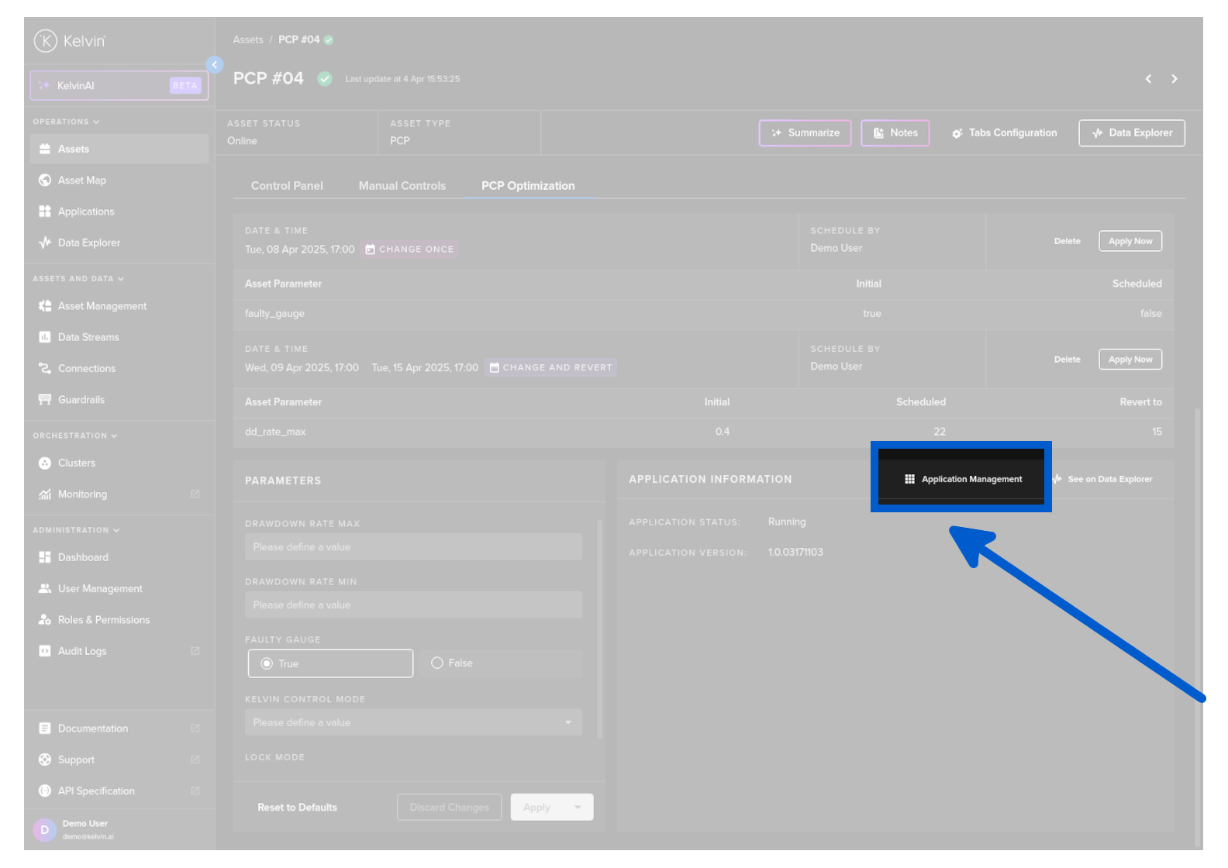Image resolution: width=1228 pixels, height=868 pixels.
Task: Open Data Explorer from sidebar icon
Action: [x=45, y=243]
